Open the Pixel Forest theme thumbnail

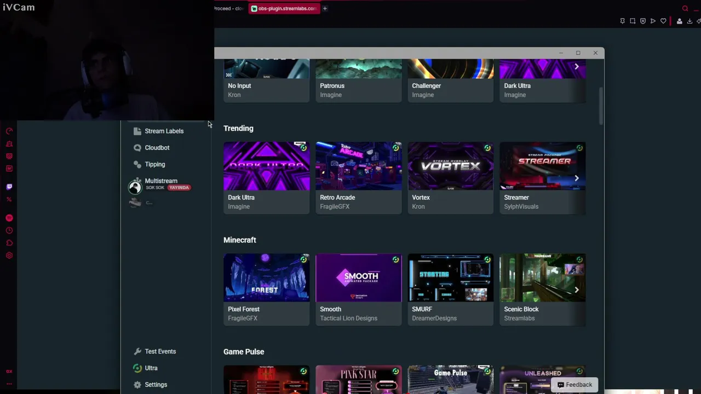267,278
